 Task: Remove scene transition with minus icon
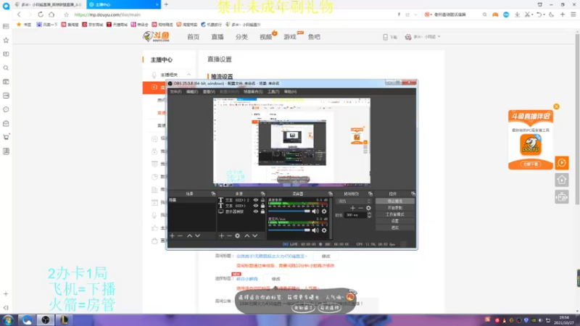[x=360, y=208]
